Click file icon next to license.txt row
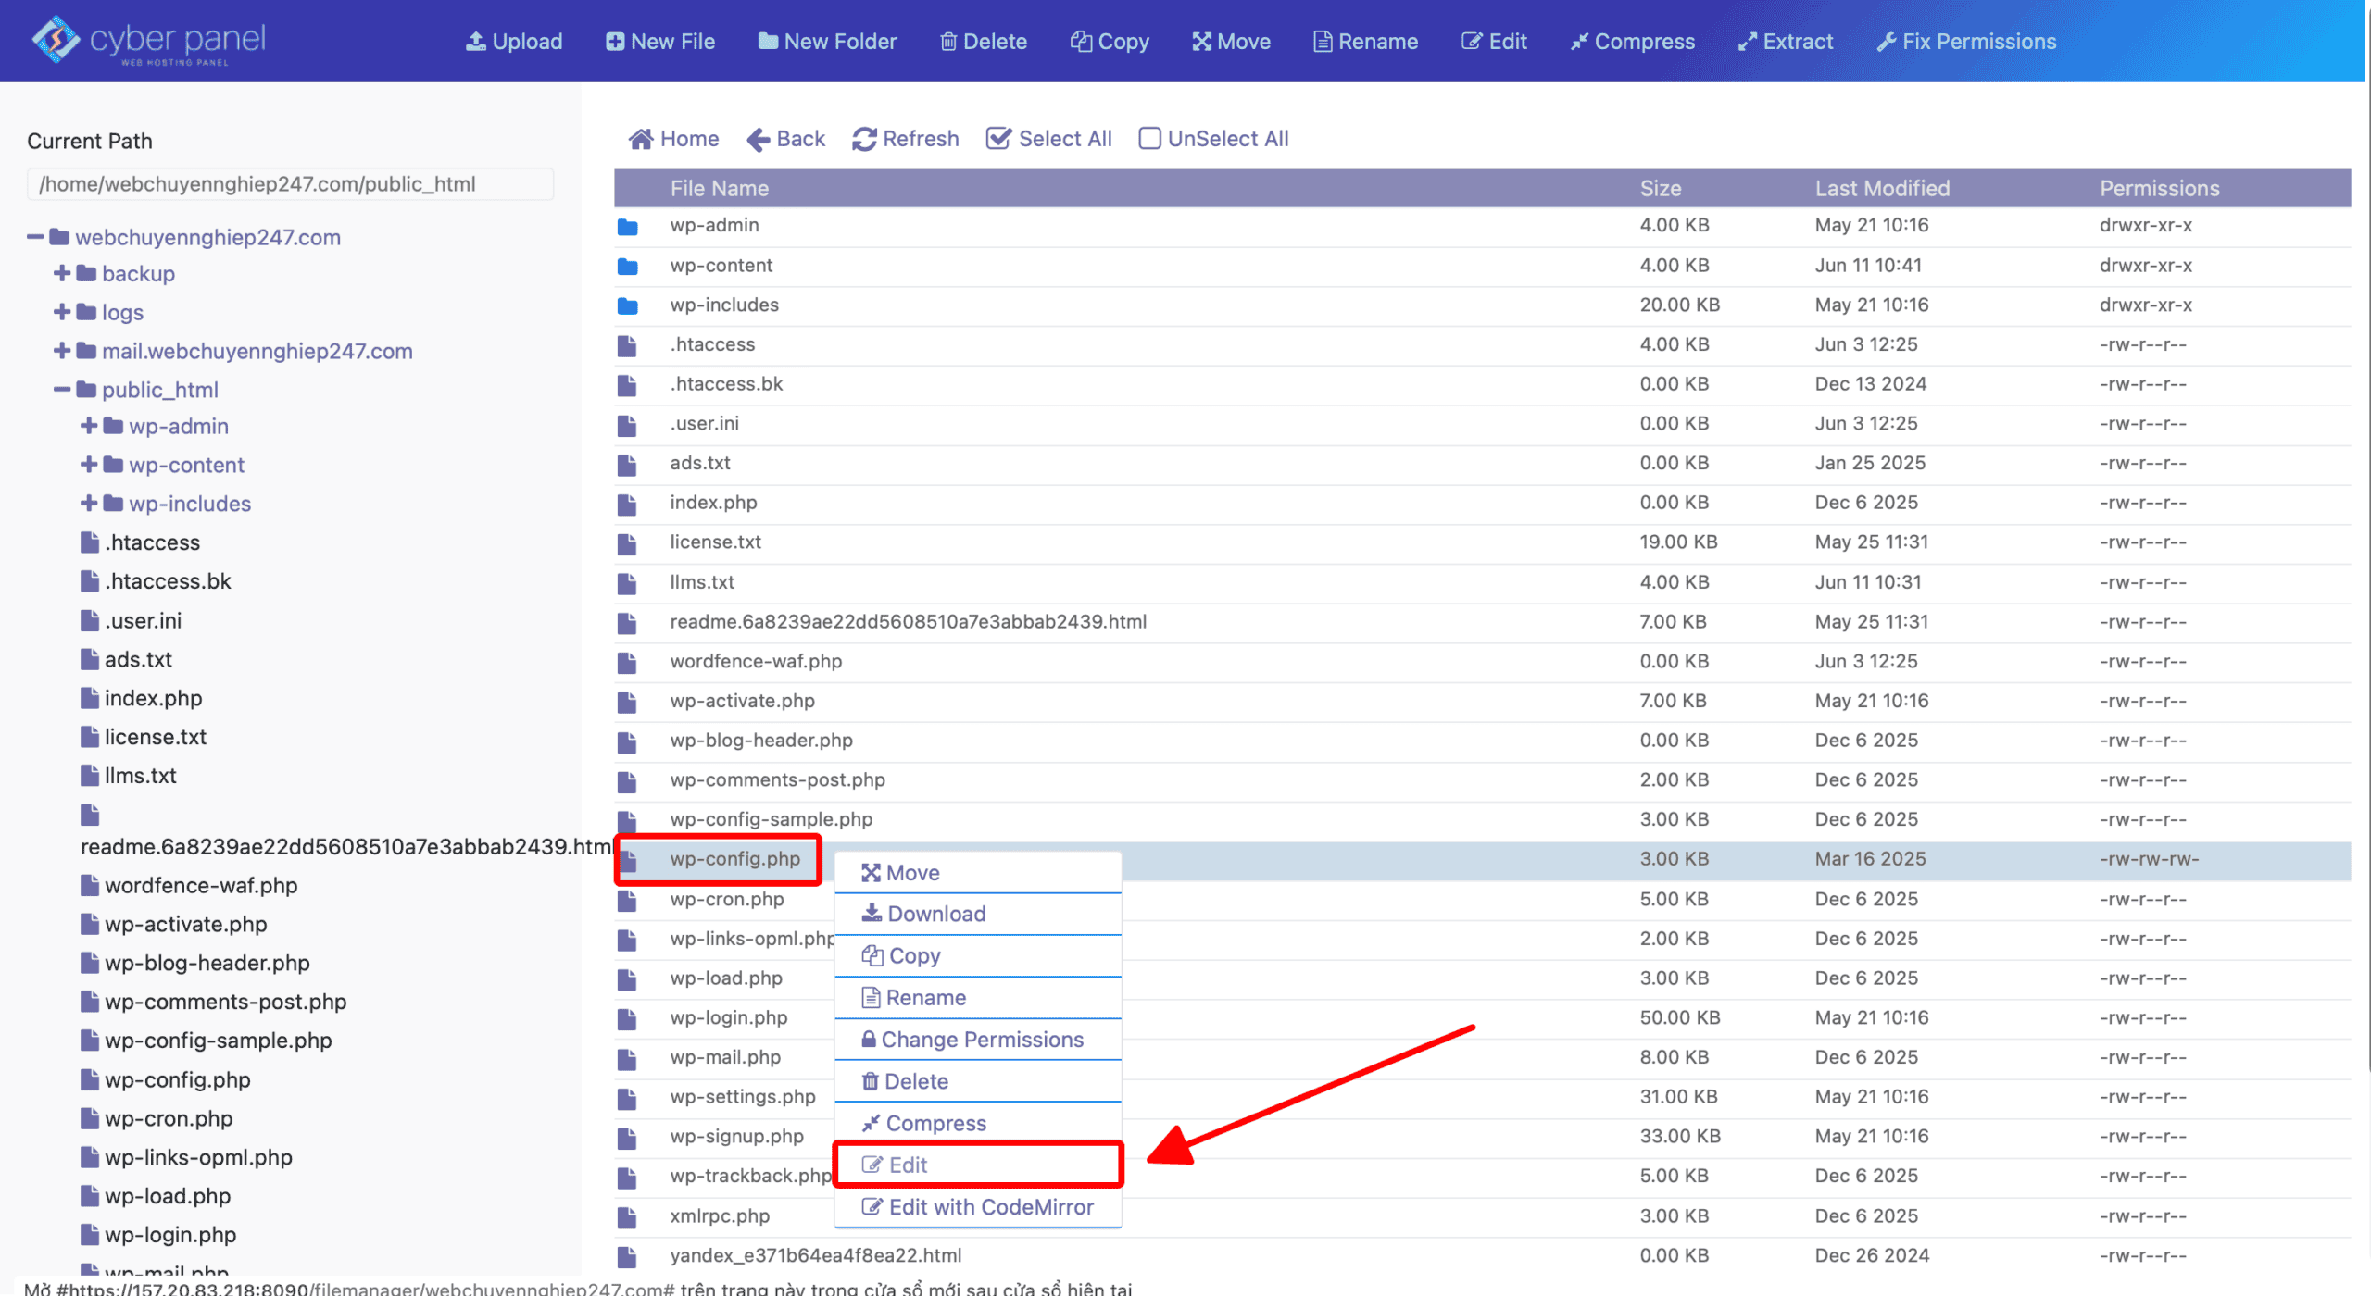This screenshot has width=2371, height=1296. pyautogui.click(x=627, y=543)
